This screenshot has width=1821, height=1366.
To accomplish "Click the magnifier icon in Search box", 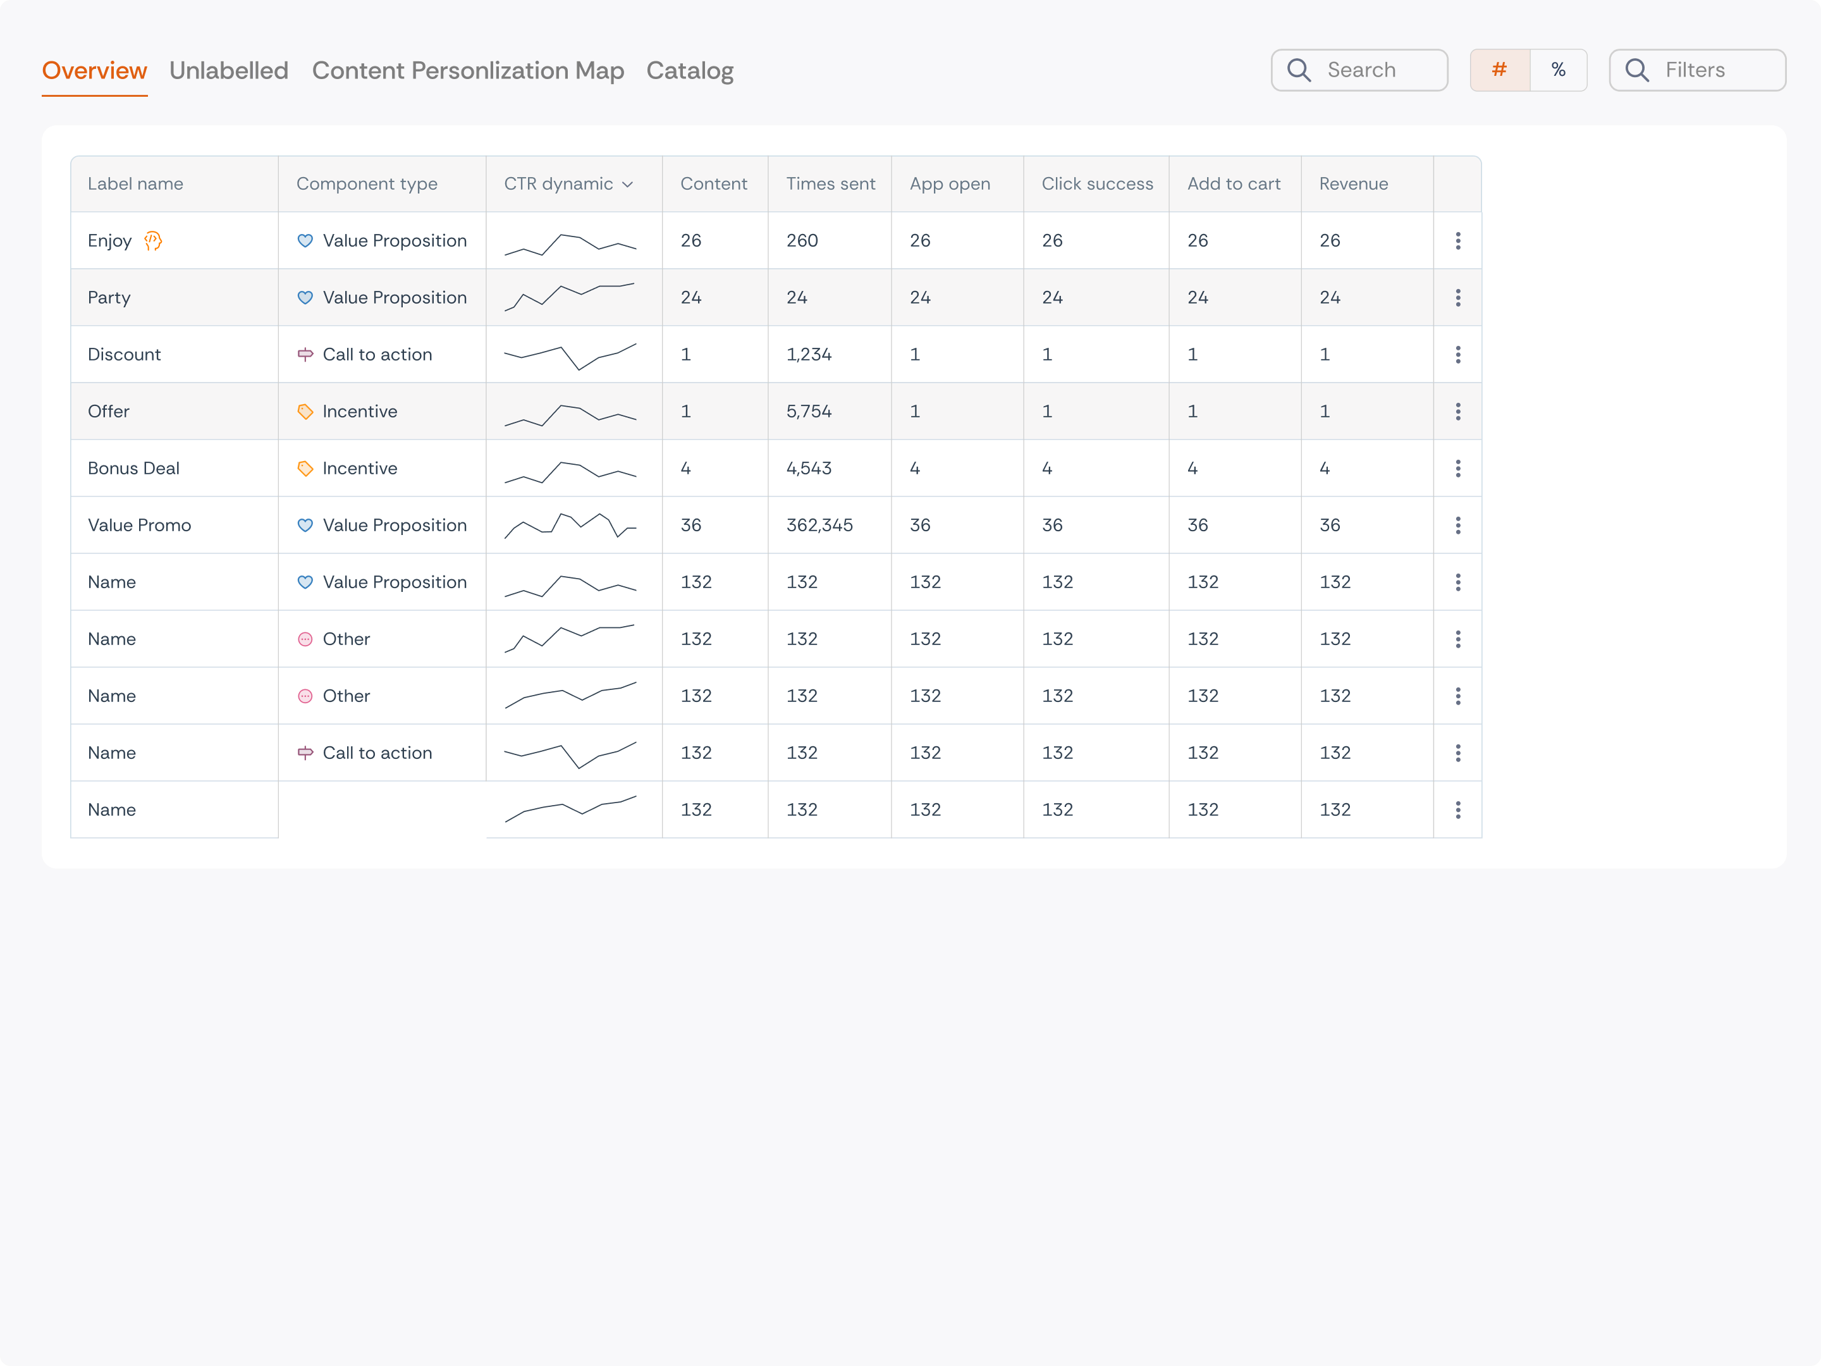I will (x=1299, y=70).
